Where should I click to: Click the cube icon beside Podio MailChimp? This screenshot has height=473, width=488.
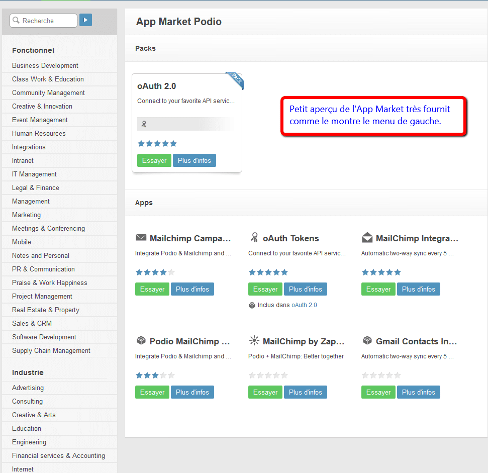[141, 340]
